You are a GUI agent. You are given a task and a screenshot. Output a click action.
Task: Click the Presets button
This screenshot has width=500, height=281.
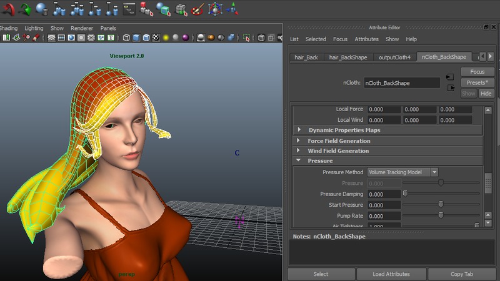(477, 82)
